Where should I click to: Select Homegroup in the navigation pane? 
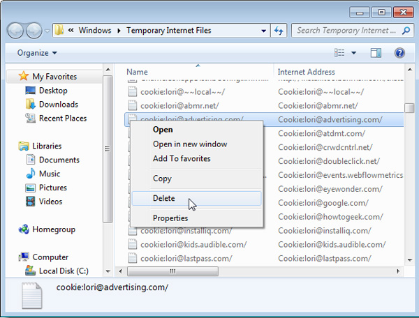53,229
